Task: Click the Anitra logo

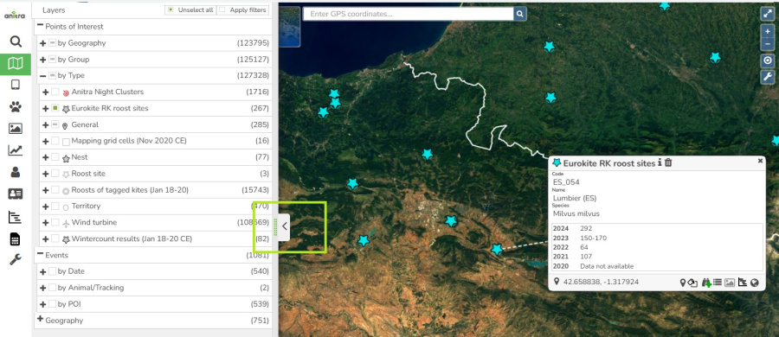Action: point(15,15)
